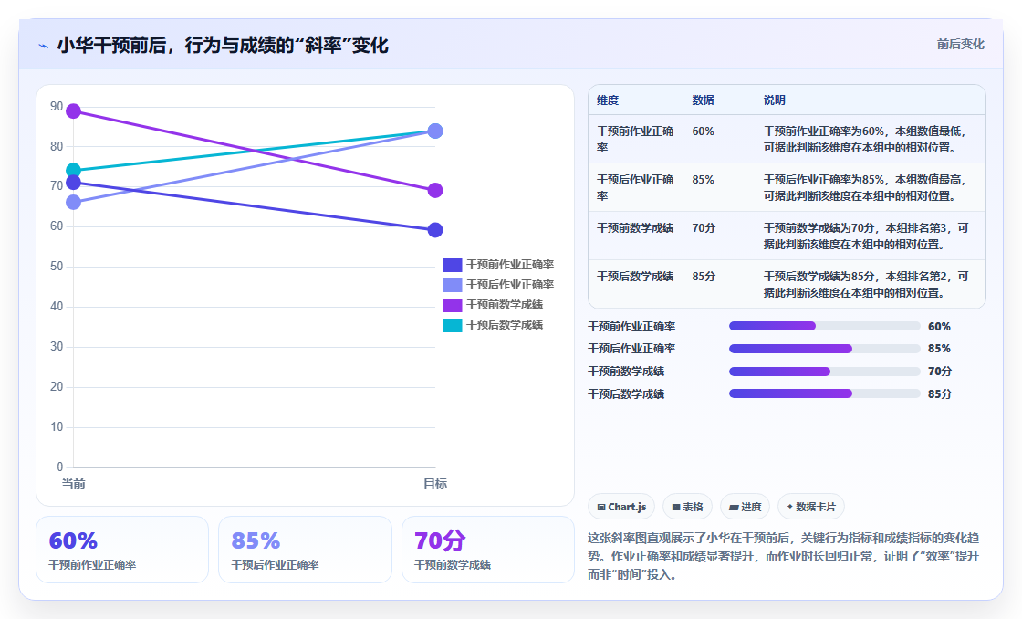The height and width of the screenshot is (619, 1022).
Task: Select the Chart.js tag chip
Action: point(621,507)
